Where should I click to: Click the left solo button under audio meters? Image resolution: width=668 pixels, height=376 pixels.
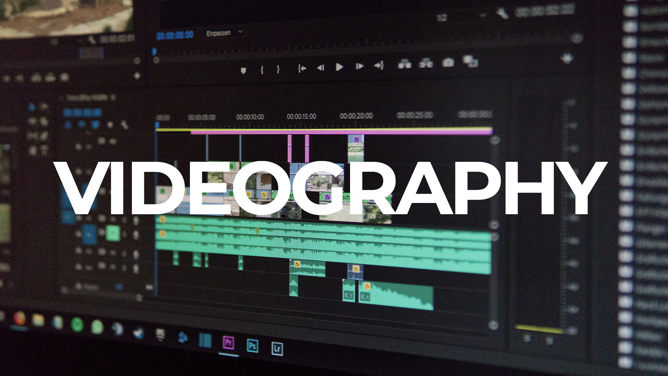coord(527,339)
